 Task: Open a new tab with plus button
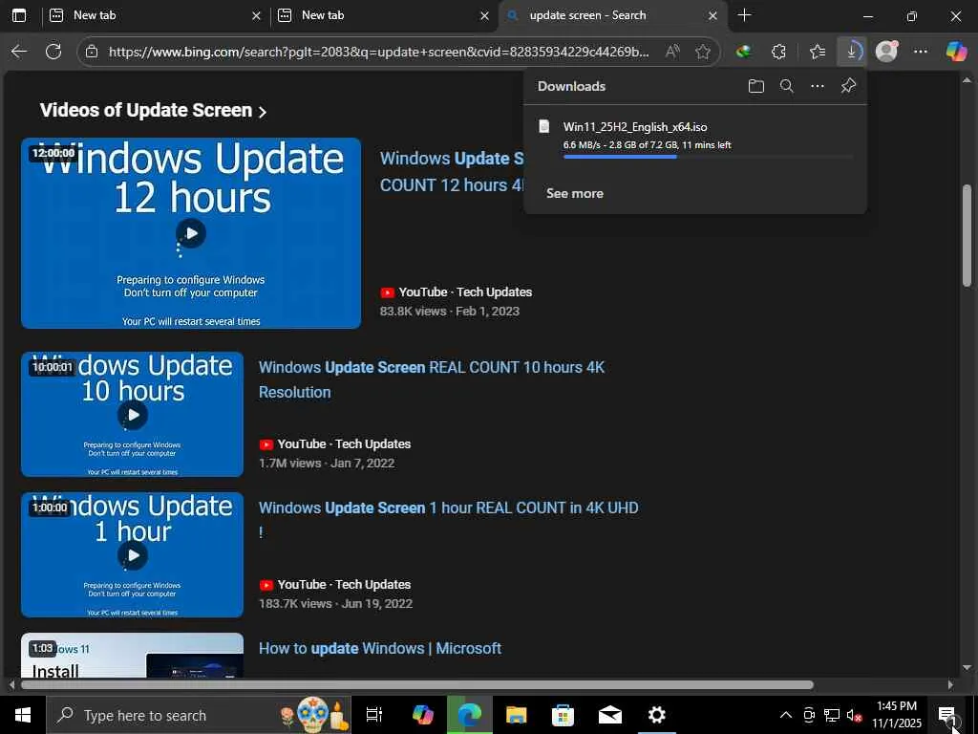tap(744, 15)
